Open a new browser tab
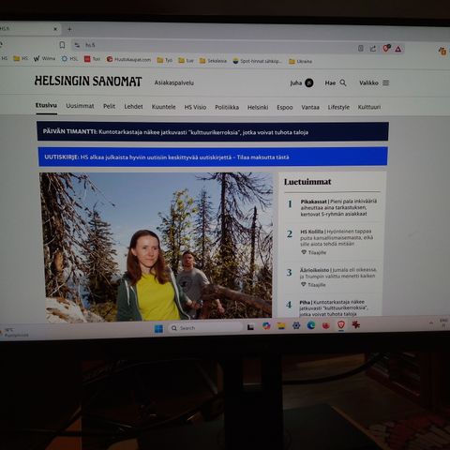Image resolution: width=450 pixels, height=450 pixels. pyautogui.click(x=69, y=29)
